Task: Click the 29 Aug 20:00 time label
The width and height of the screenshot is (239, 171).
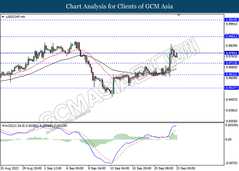Action: pyautogui.click(x=32, y=168)
